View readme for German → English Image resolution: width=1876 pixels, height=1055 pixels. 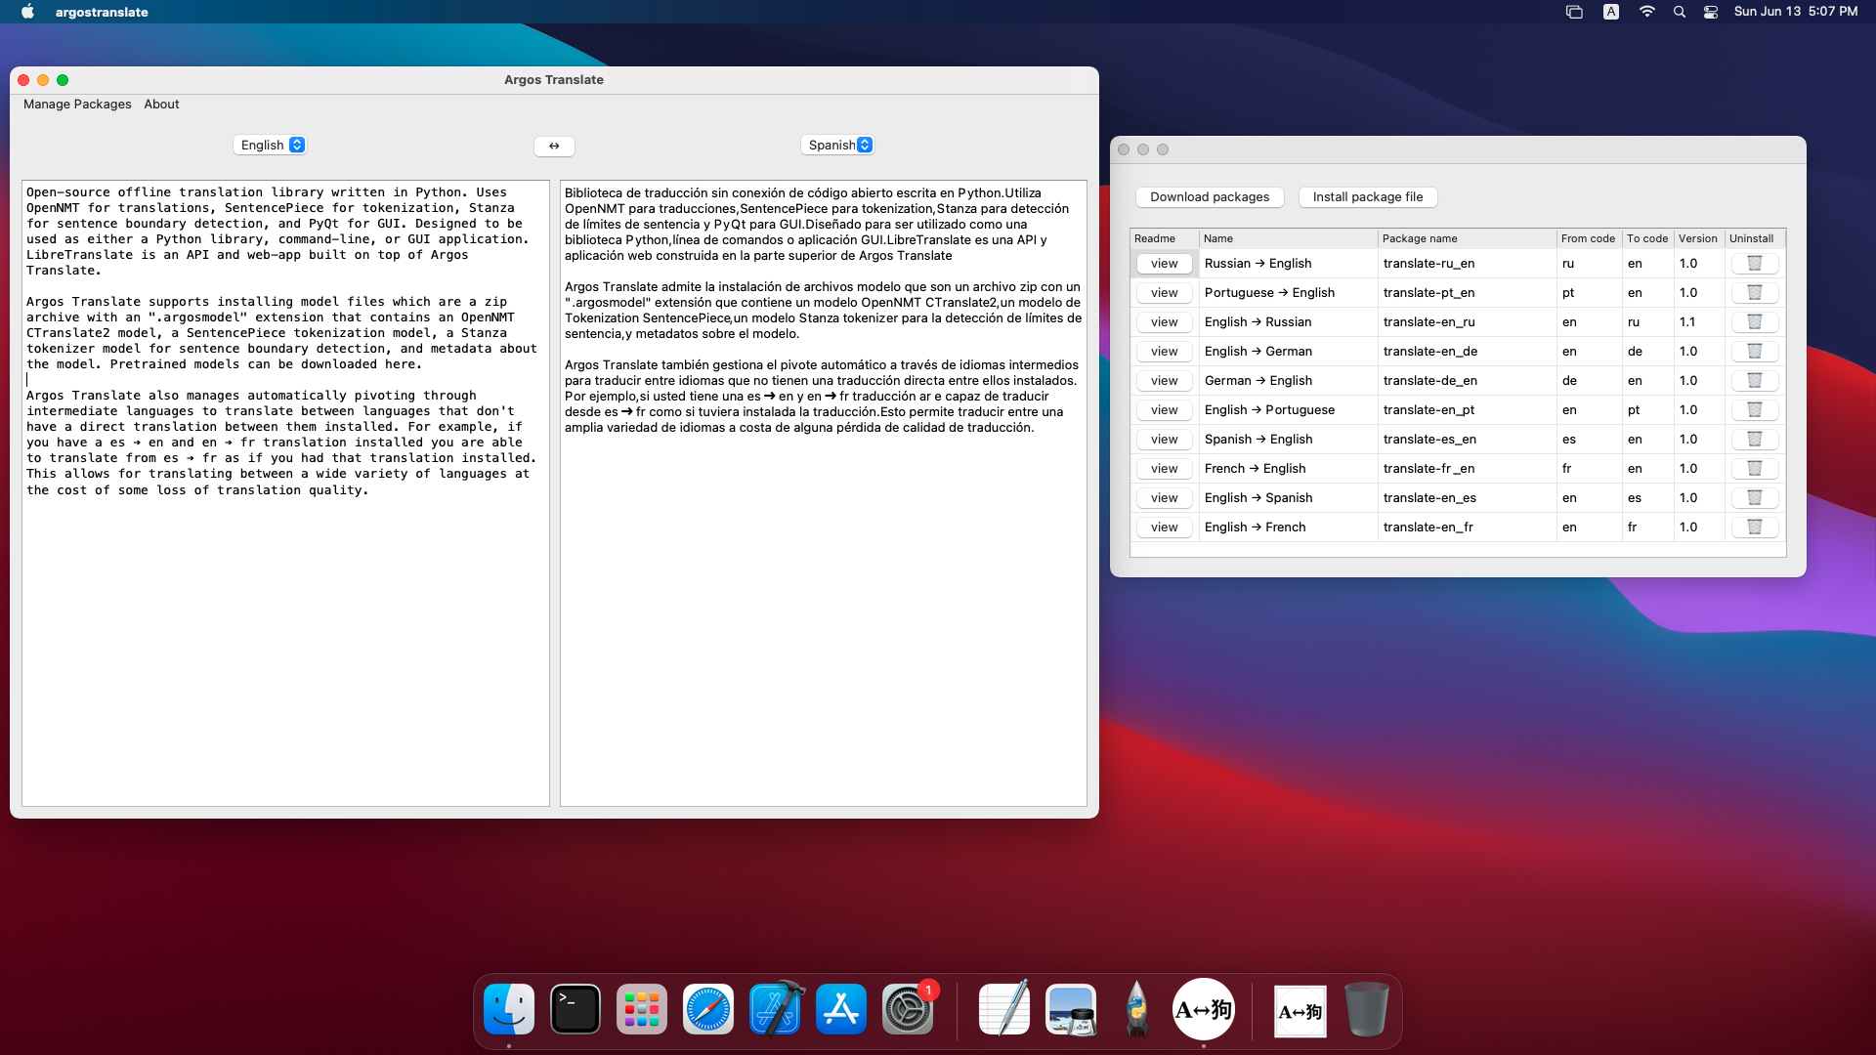pyautogui.click(x=1164, y=381)
